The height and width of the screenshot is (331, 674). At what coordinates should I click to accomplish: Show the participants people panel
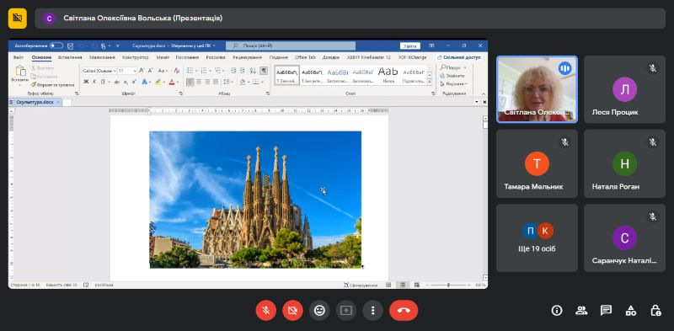[x=581, y=311]
